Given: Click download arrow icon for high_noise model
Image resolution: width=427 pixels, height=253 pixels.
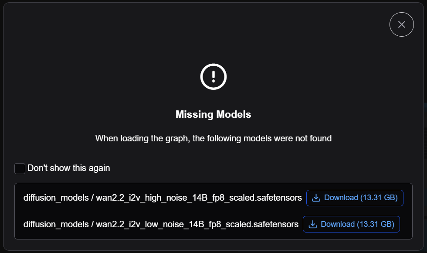Looking at the screenshot, I should (x=316, y=198).
